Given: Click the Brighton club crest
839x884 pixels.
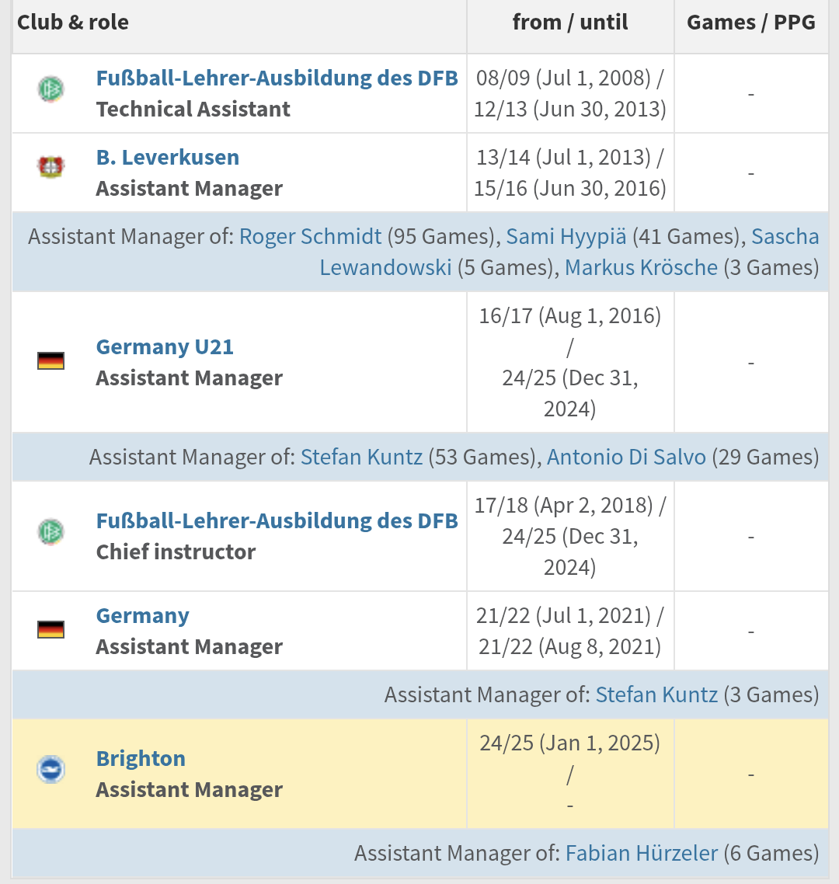Looking at the screenshot, I should pos(50,770).
